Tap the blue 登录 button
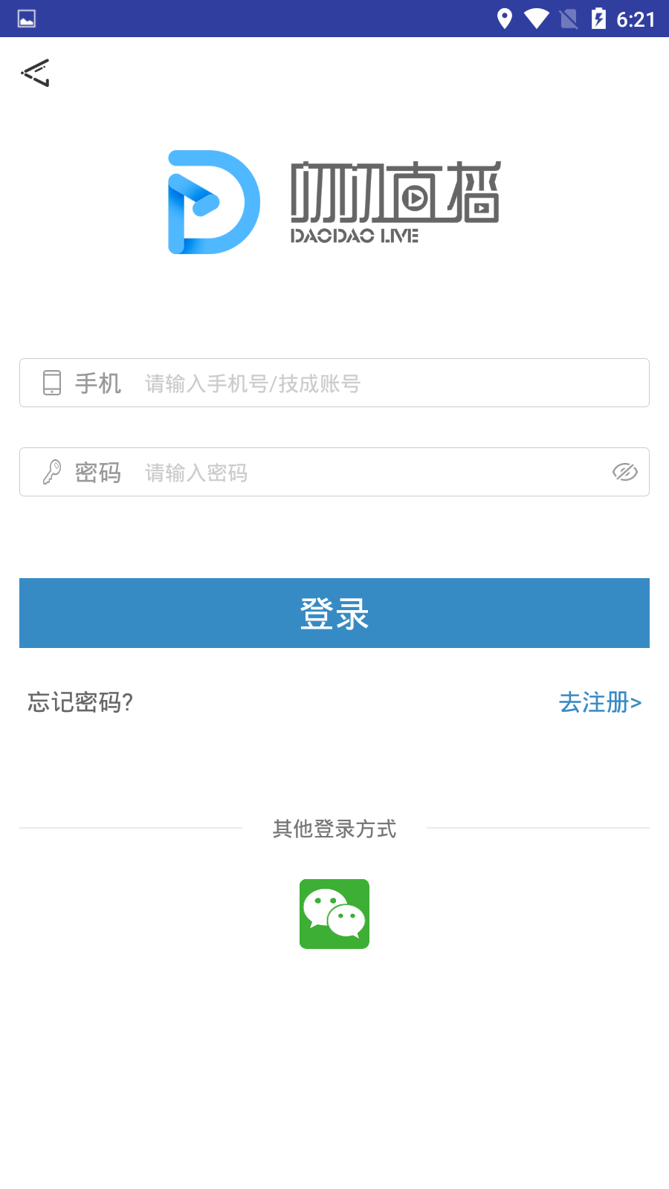The height and width of the screenshot is (1189, 669). pos(334,613)
